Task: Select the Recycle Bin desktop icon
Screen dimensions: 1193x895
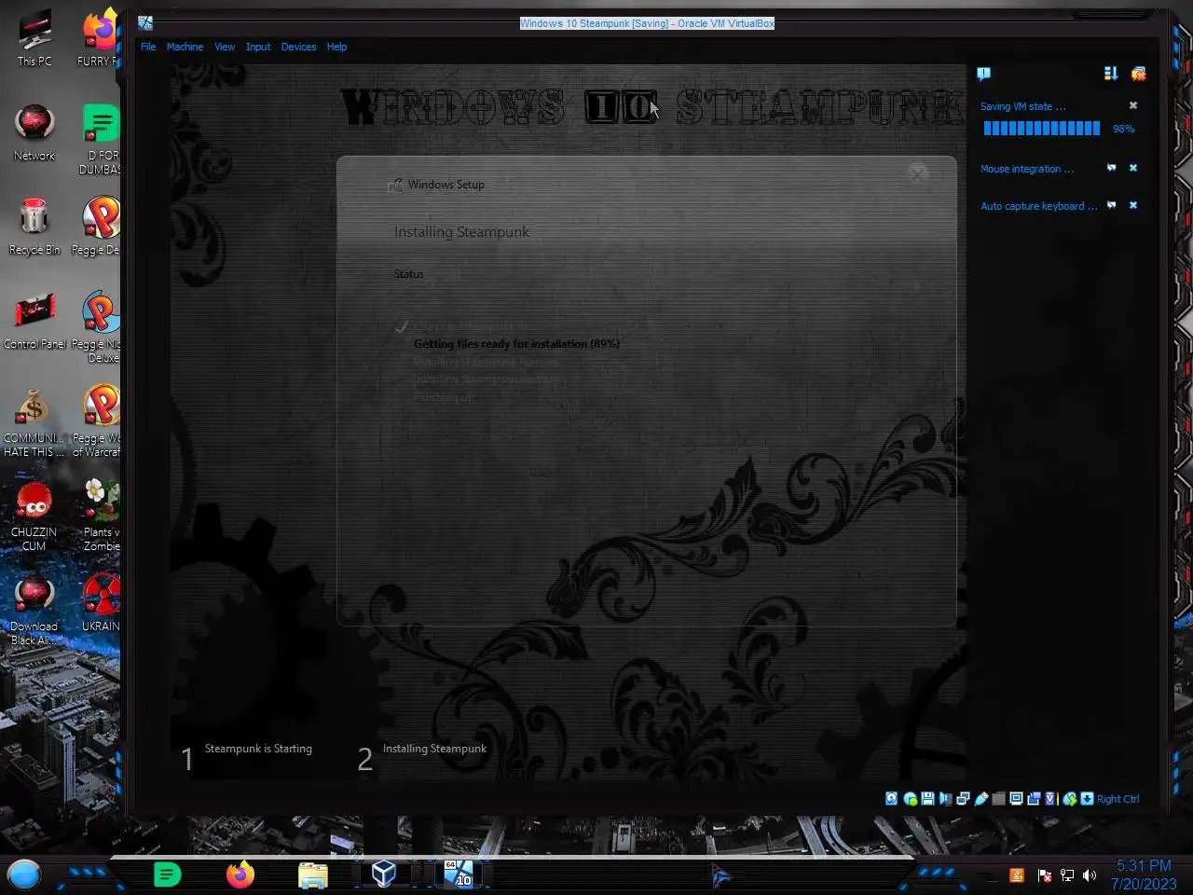Action: pyautogui.click(x=34, y=227)
